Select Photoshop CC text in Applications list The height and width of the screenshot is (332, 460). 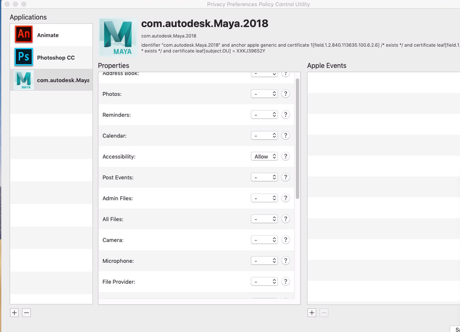56,58
